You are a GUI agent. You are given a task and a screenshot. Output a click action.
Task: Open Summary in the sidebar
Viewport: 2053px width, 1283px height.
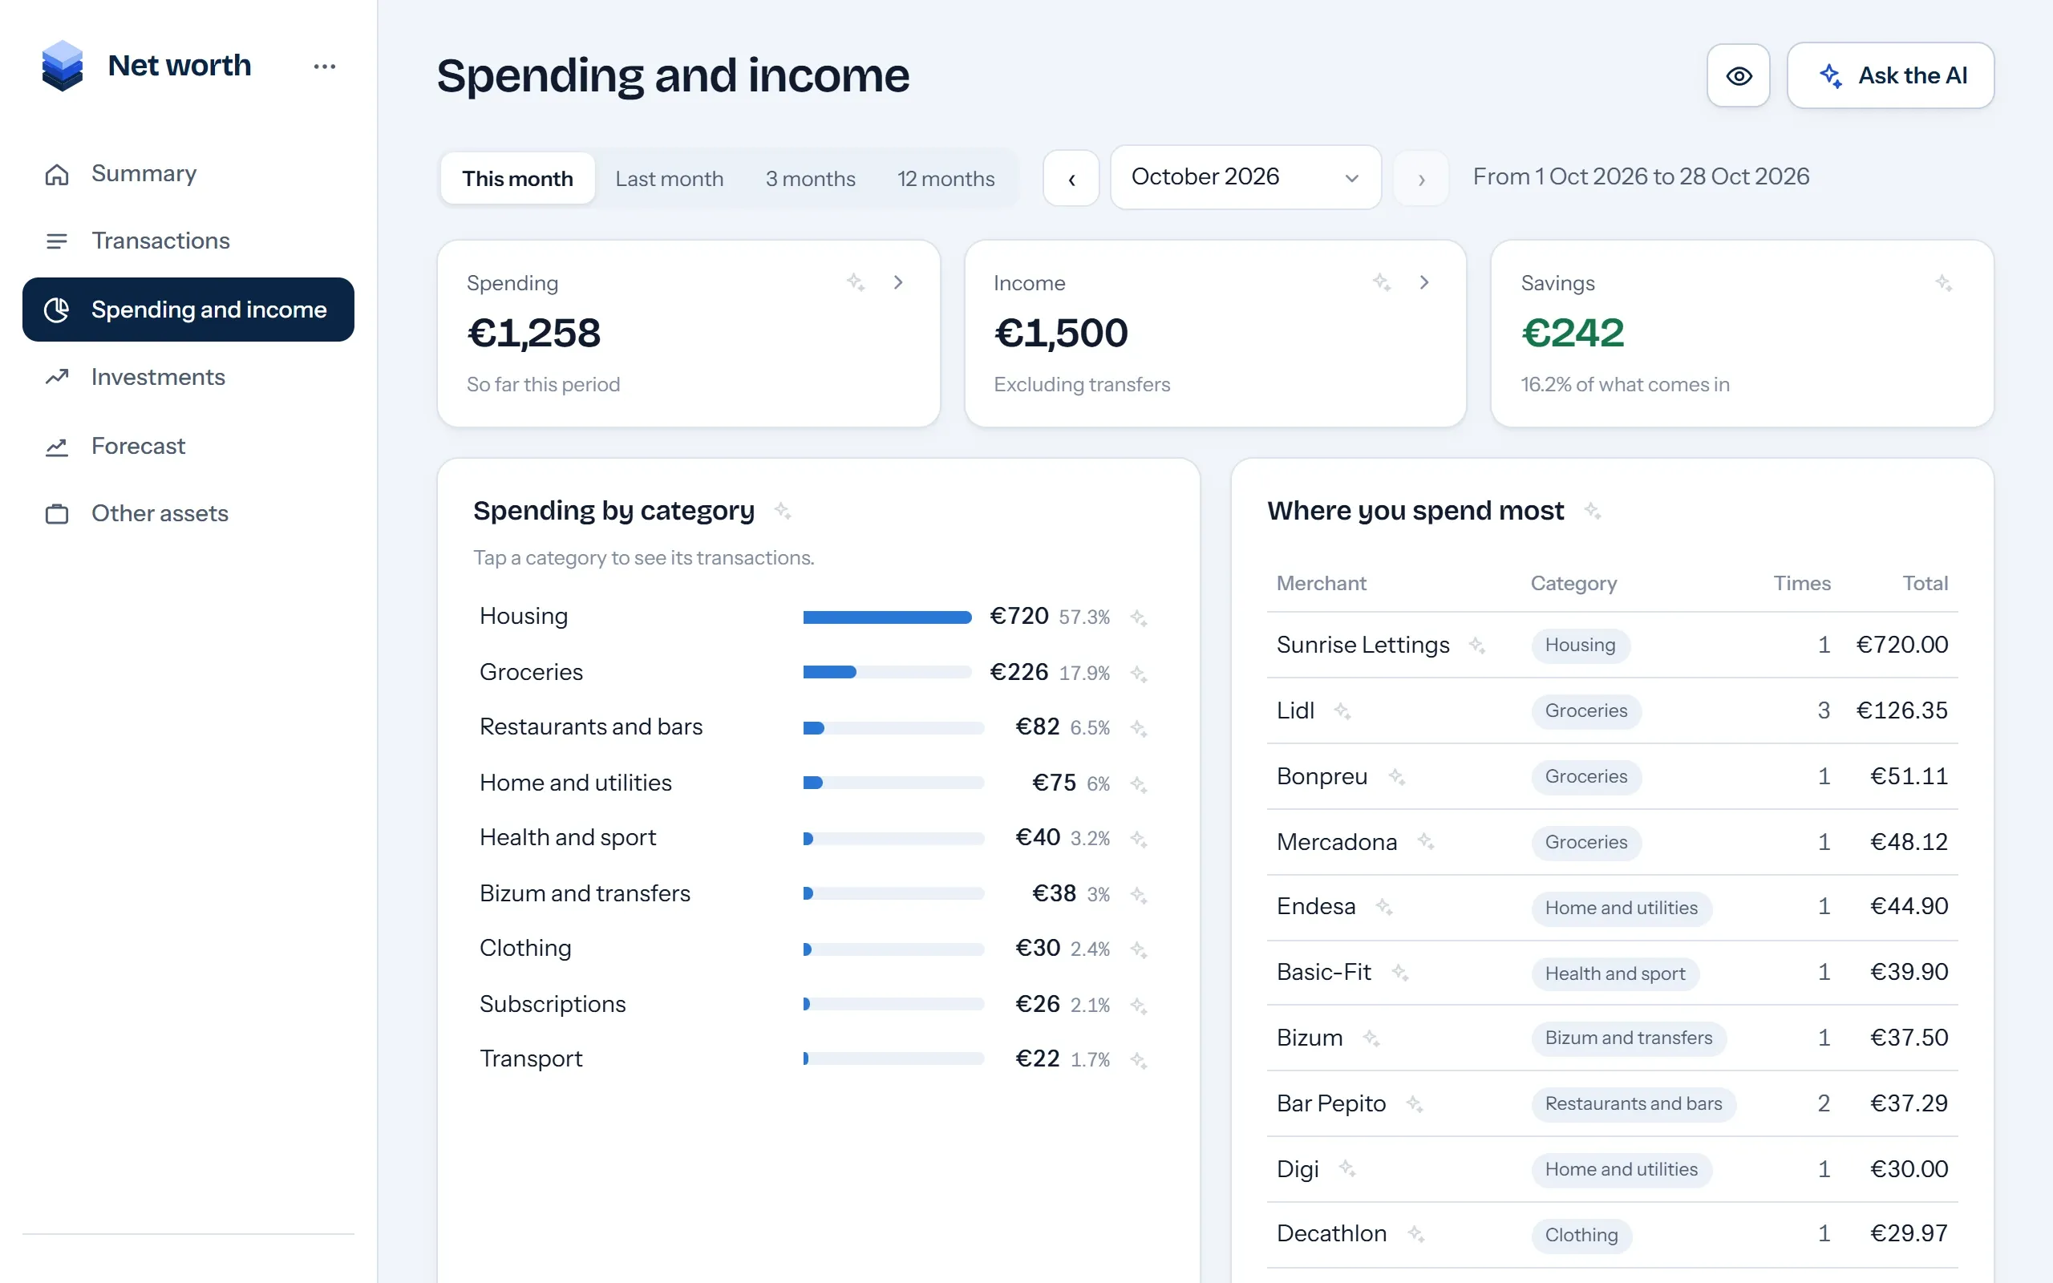188,174
